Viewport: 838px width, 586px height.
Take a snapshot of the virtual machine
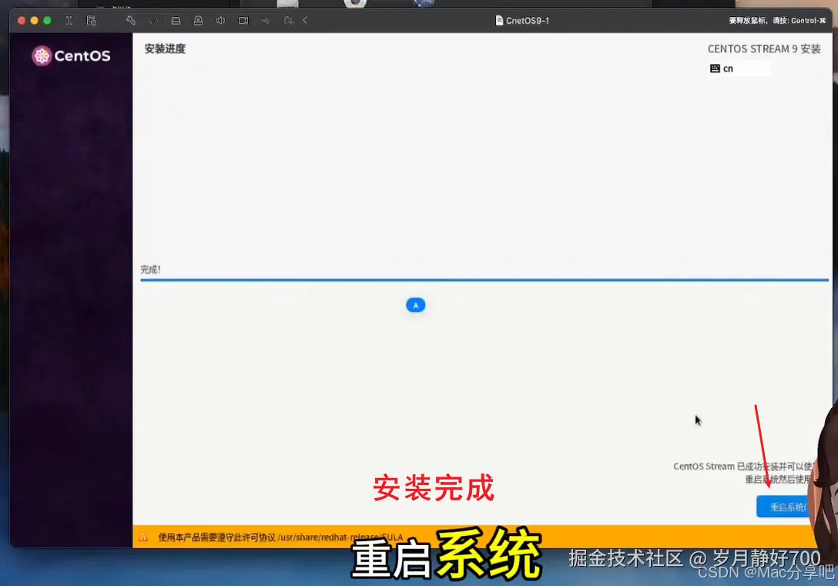pos(92,21)
